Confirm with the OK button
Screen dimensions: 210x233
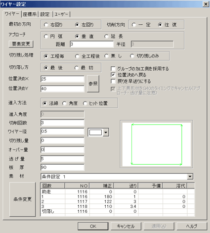click(x=93, y=226)
